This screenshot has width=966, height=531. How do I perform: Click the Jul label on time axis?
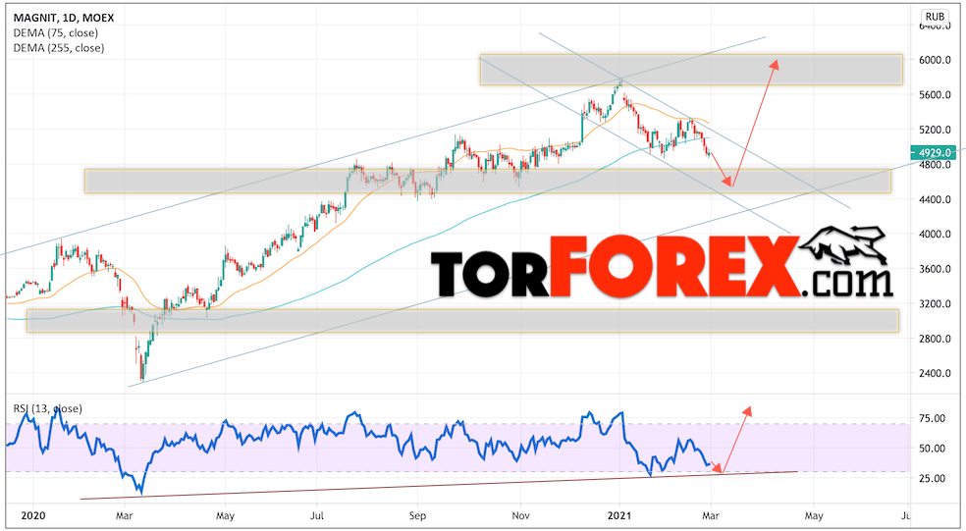point(317,515)
